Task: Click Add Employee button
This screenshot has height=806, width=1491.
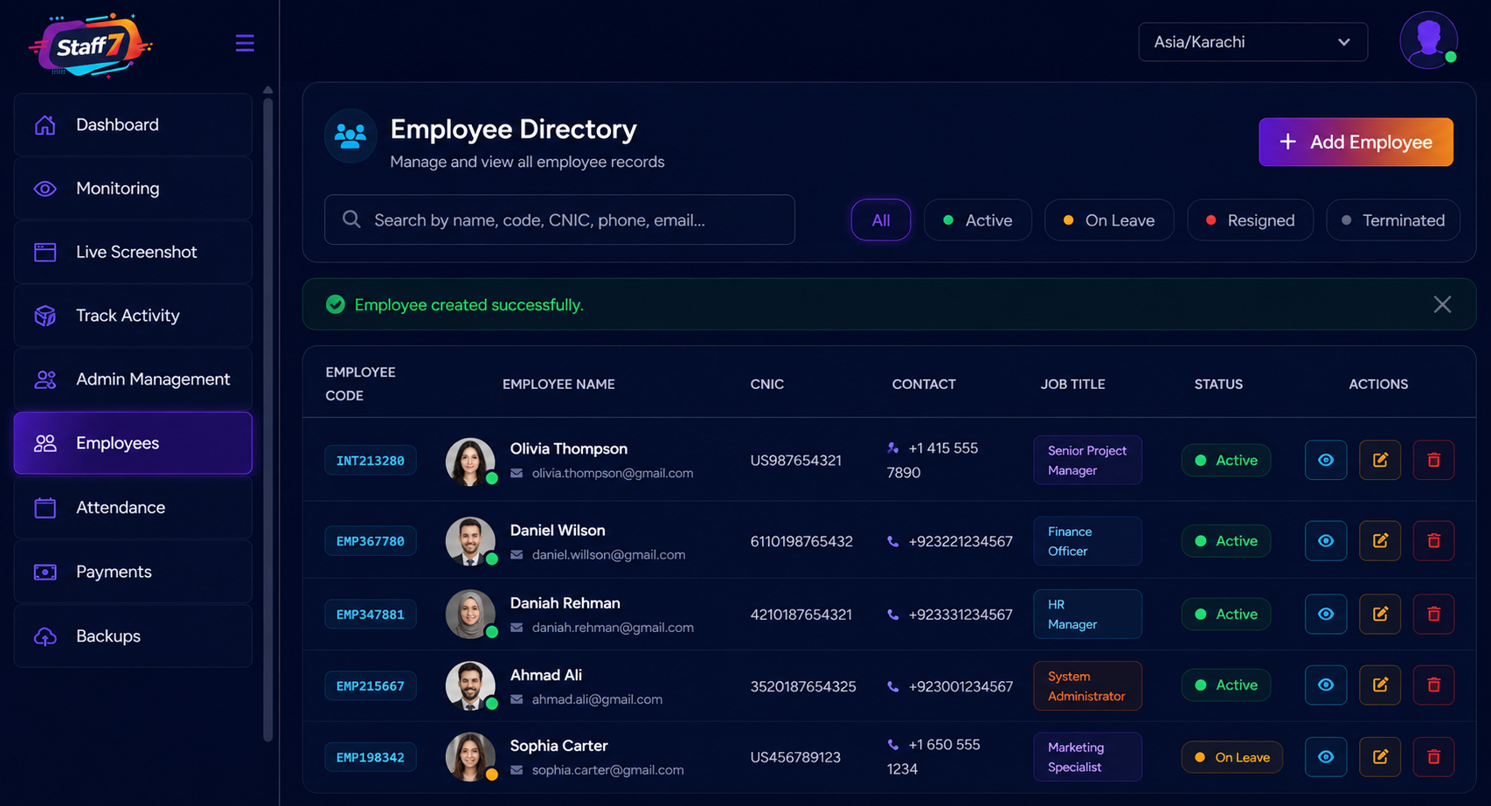Action: (1356, 142)
